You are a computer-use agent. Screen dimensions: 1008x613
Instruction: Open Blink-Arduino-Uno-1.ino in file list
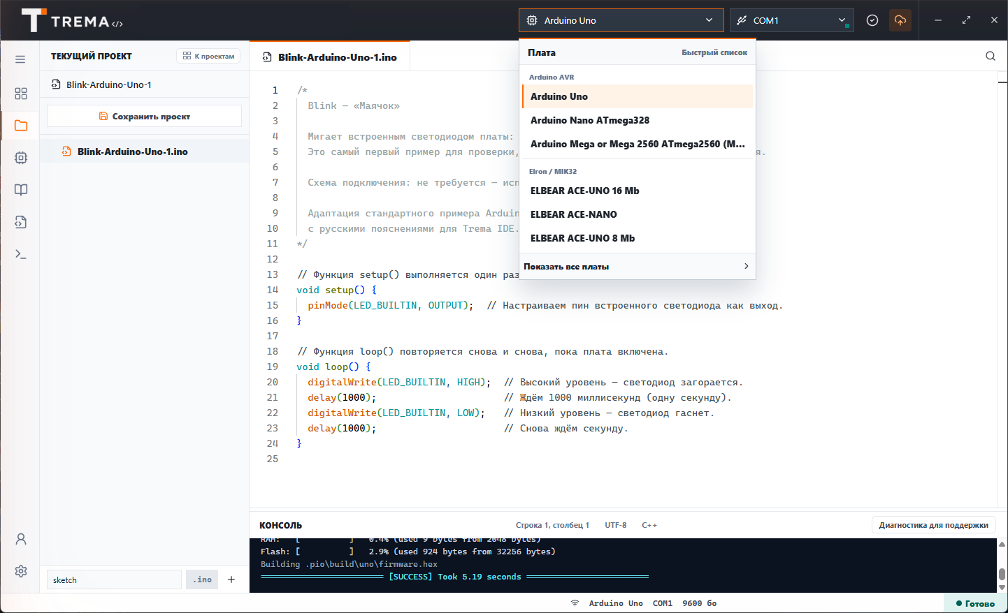[x=144, y=152]
